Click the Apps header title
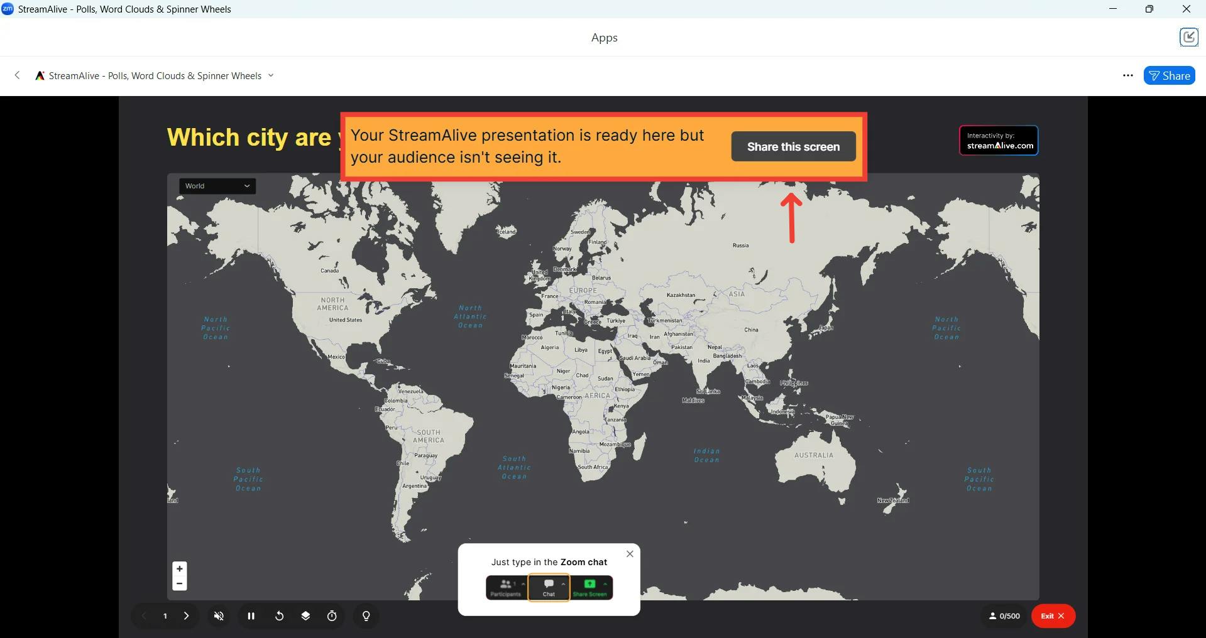Screen dimensions: 1206x638 point(605,38)
